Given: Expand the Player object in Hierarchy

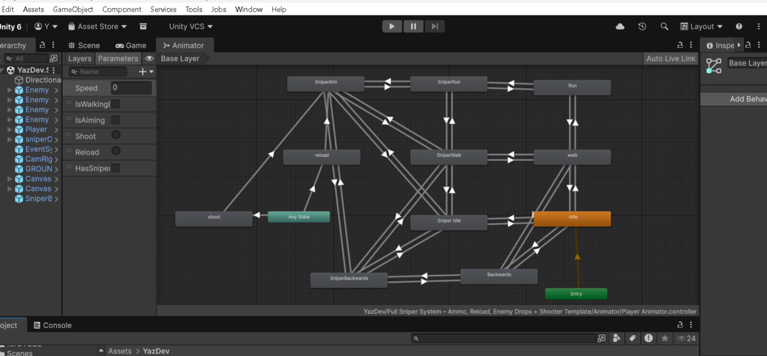Looking at the screenshot, I should [x=10, y=129].
